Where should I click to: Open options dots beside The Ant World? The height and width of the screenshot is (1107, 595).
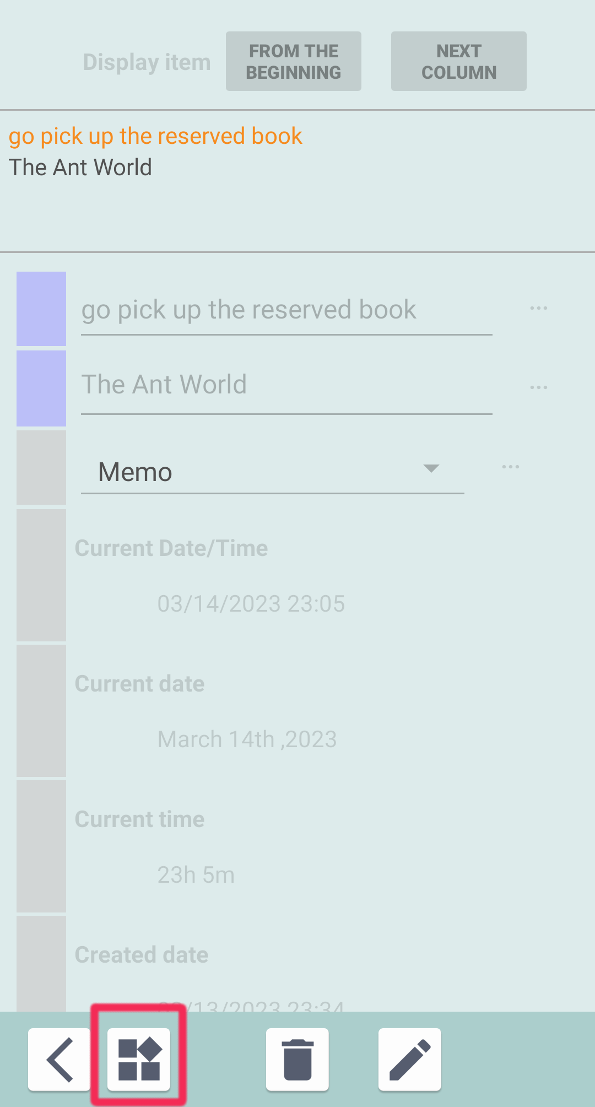point(538,387)
